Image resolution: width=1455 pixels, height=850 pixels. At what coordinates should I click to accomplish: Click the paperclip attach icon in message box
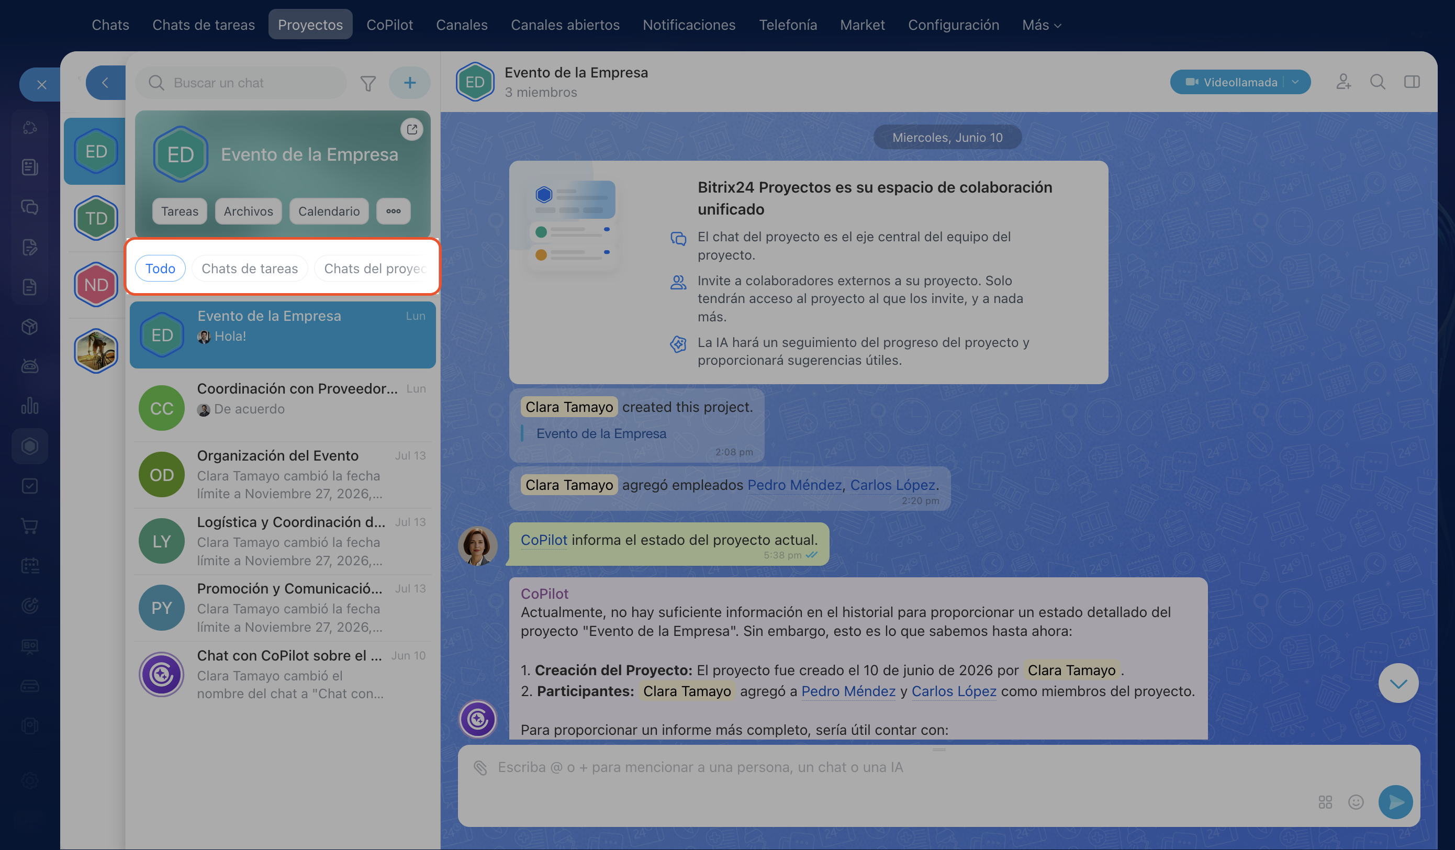click(x=480, y=767)
